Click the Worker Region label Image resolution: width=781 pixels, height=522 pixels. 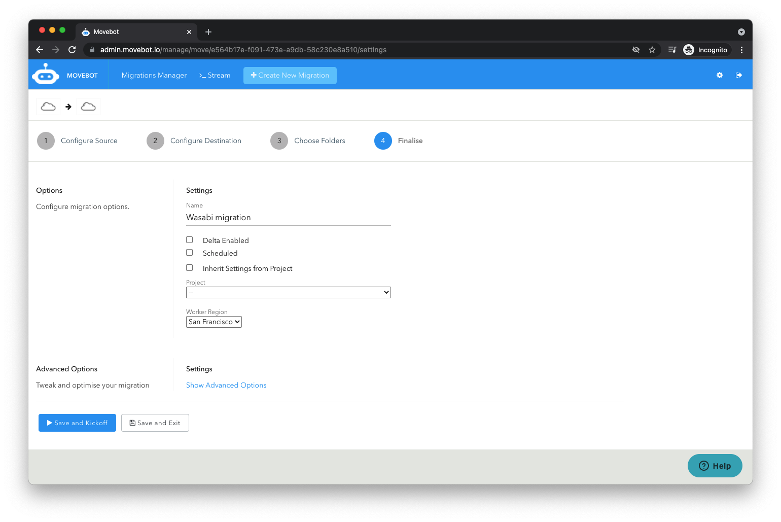coord(207,312)
